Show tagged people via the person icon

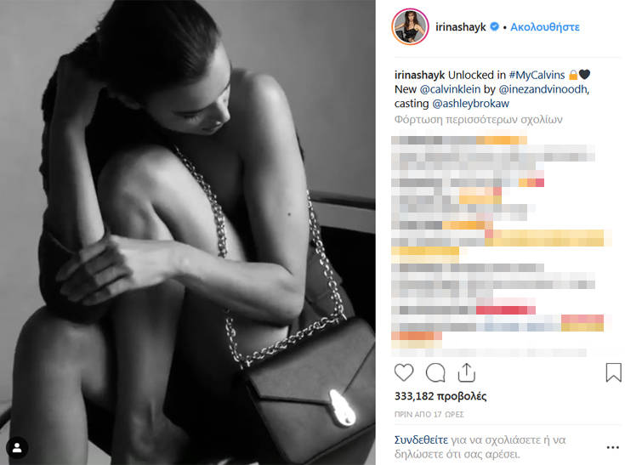pyautogui.click(x=17, y=447)
